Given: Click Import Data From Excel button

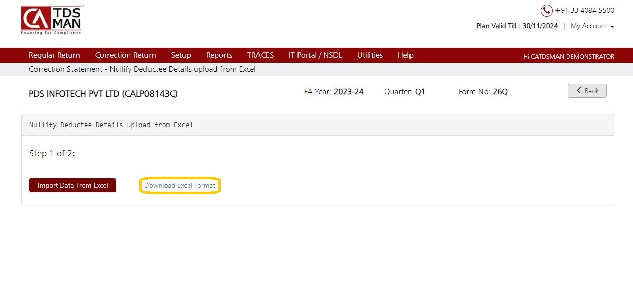Looking at the screenshot, I should (x=72, y=185).
